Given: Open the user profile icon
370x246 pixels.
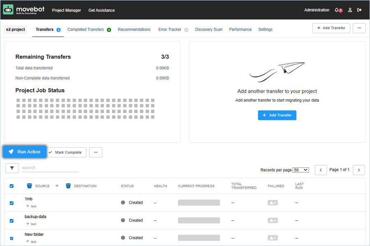Looking at the screenshot, I should point(350,10).
